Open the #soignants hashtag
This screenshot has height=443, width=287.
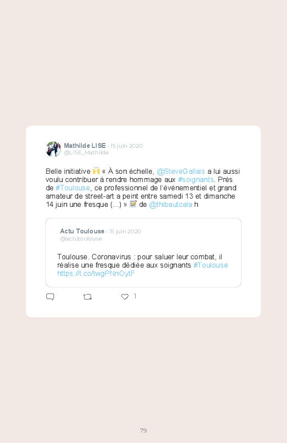pos(196,180)
